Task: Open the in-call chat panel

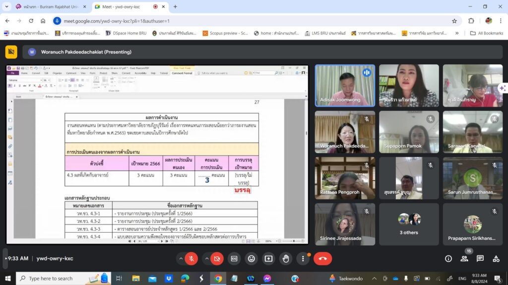Action: [480, 258]
